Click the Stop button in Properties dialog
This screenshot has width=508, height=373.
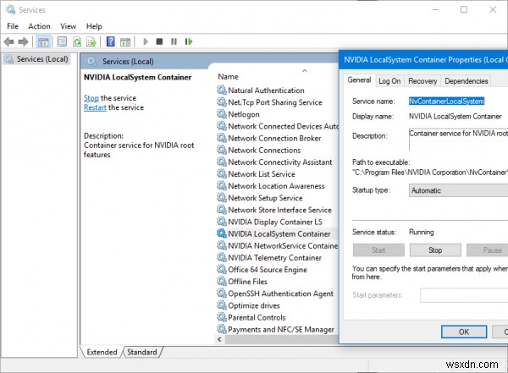pos(435,250)
